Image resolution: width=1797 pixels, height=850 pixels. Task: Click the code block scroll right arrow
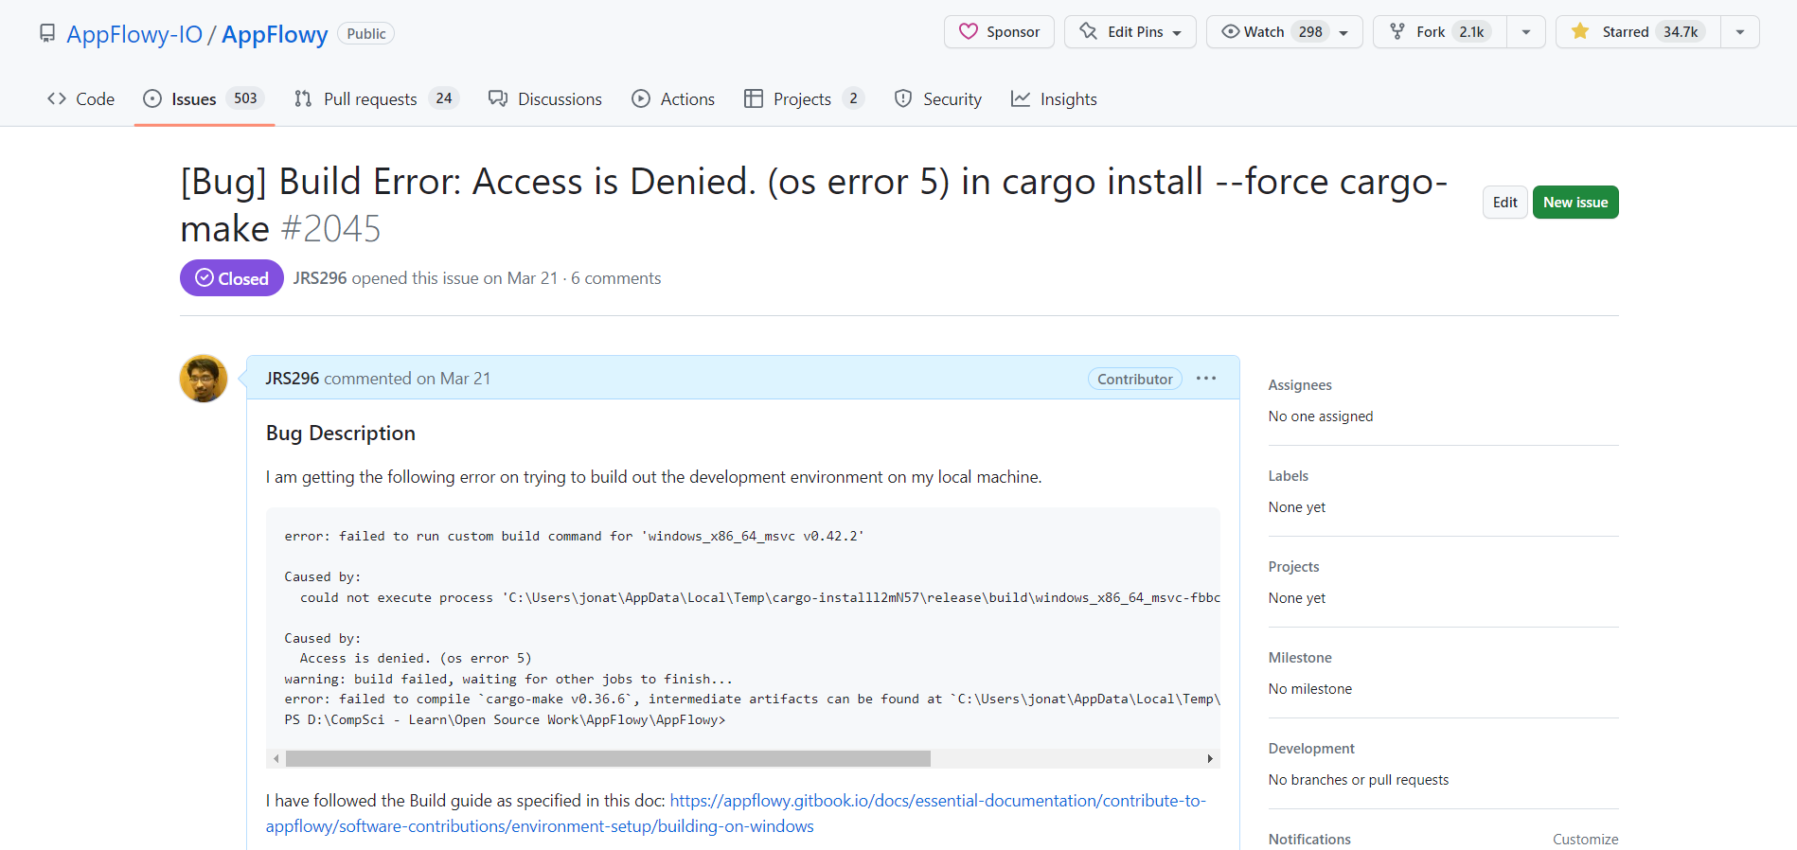click(1210, 758)
